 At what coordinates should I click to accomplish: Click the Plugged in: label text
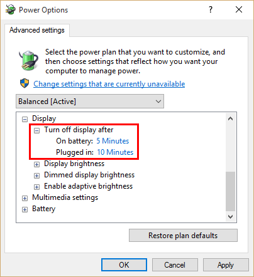pos(75,152)
